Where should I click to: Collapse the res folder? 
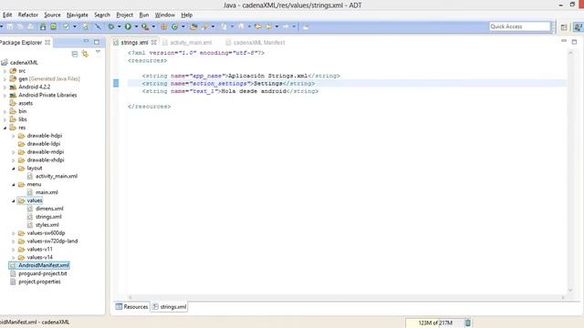[5, 128]
